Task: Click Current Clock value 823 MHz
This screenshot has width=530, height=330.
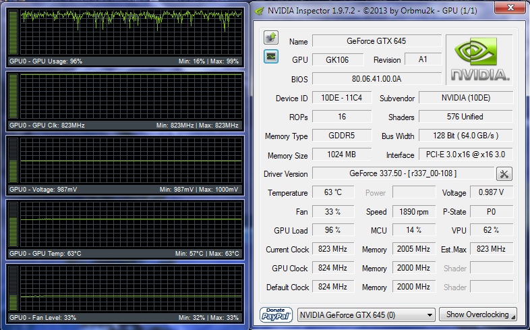Action: [333, 249]
